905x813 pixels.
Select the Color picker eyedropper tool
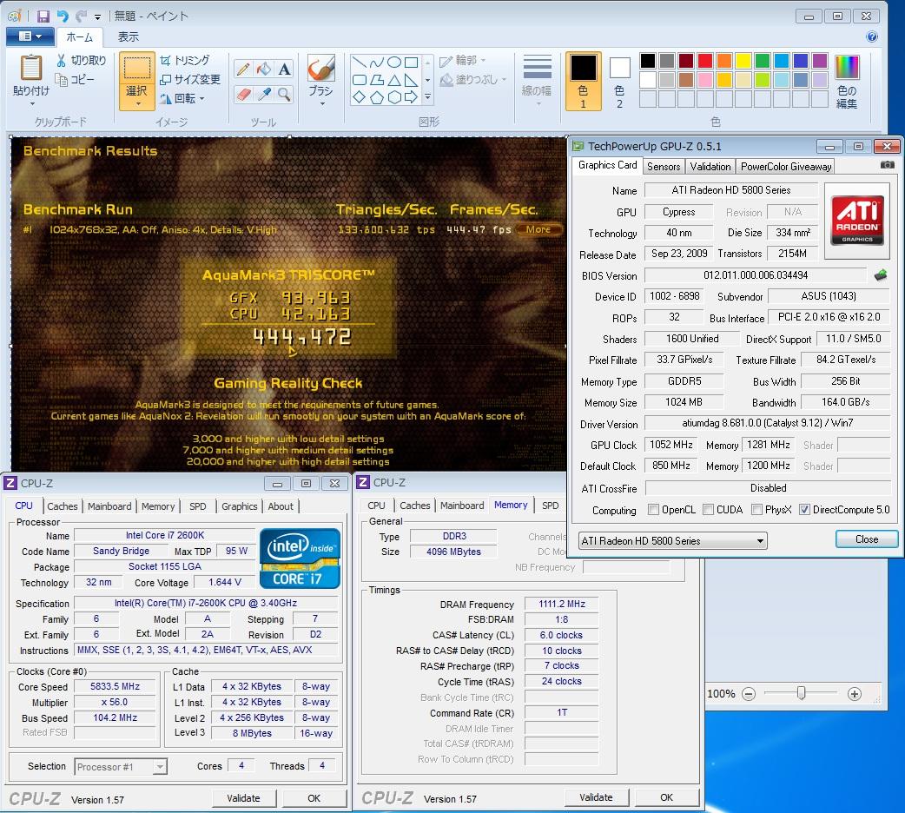coord(264,94)
